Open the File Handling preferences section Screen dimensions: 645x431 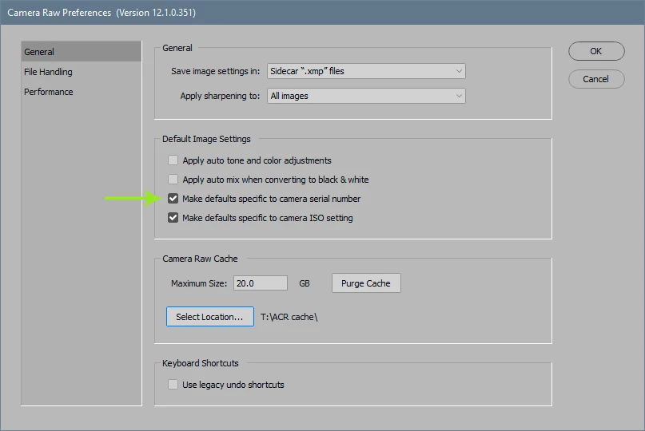click(48, 72)
